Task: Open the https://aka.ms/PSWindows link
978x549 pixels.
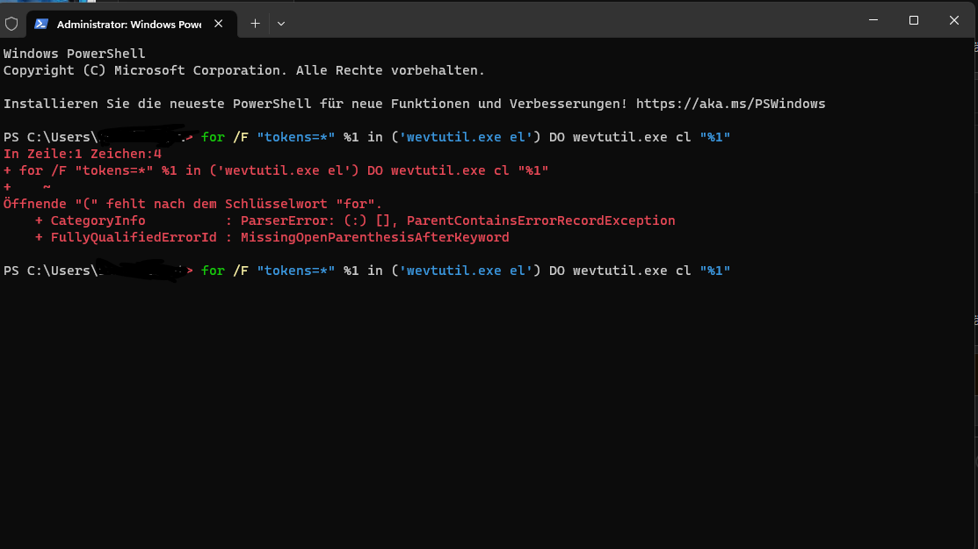Action: (730, 104)
